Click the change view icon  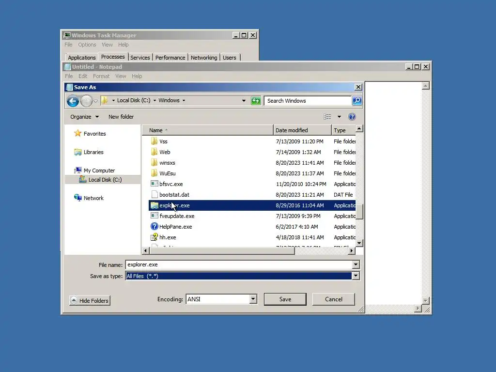point(327,117)
